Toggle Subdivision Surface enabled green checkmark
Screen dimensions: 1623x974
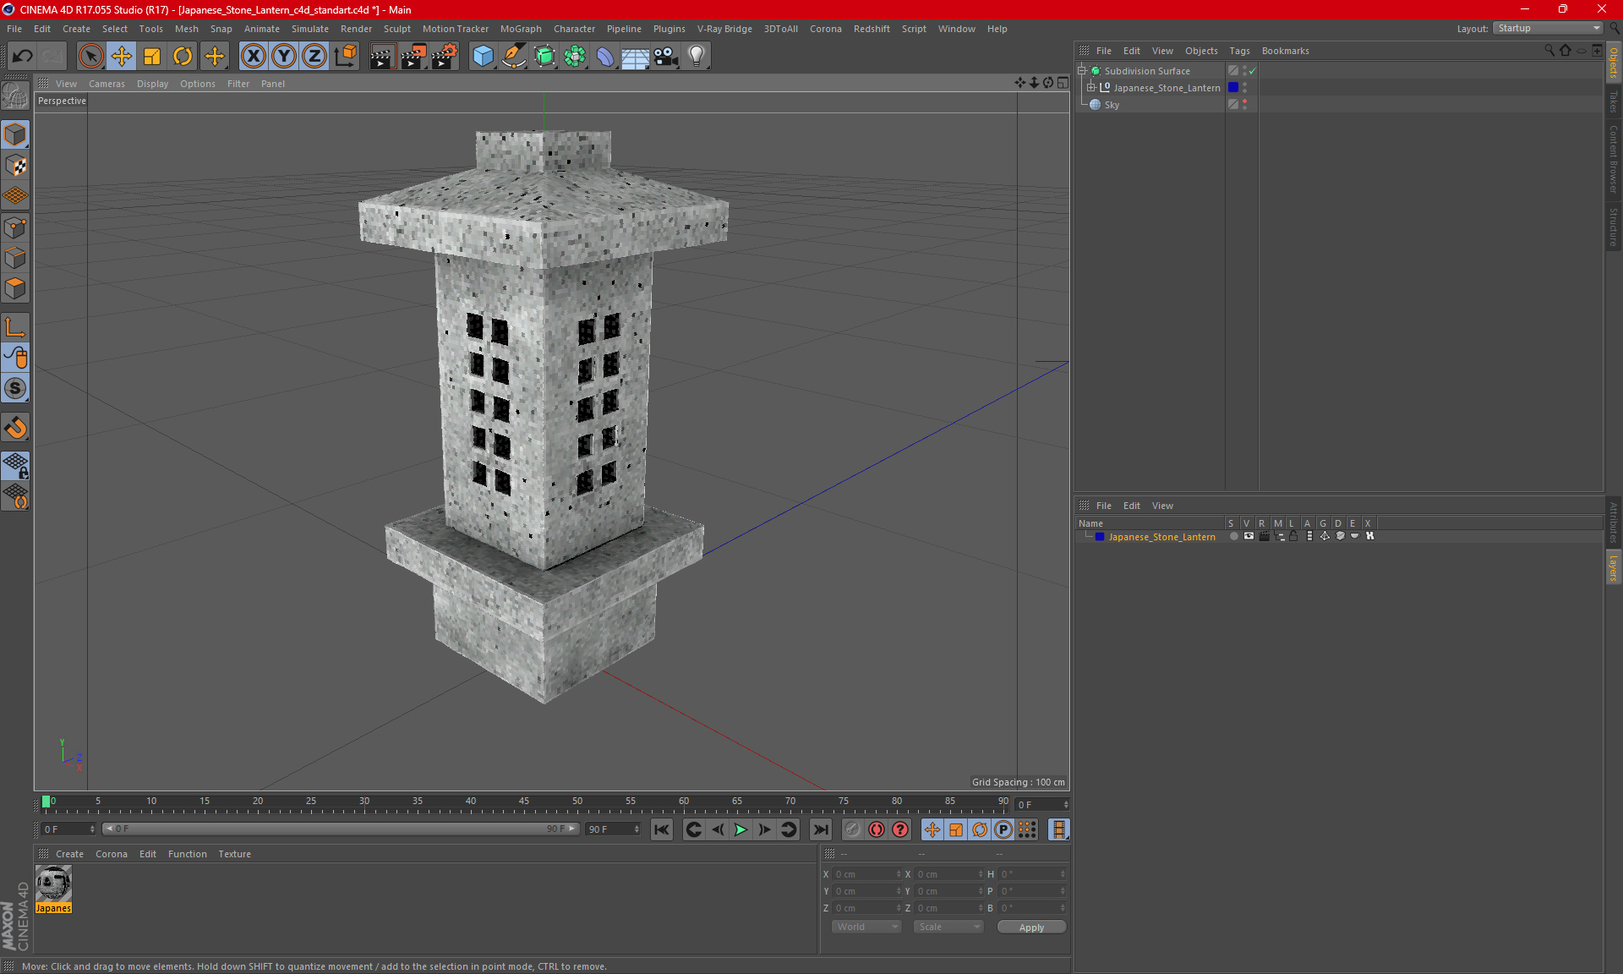(x=1252, y=71)
